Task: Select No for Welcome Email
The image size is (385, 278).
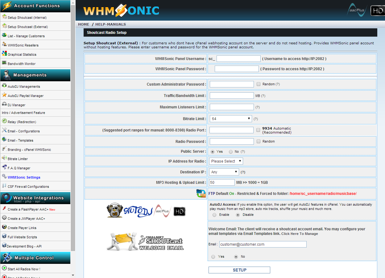Action: 236,256
